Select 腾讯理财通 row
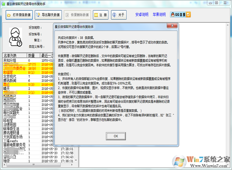This screenshot has width=232, height=170. (x=28, y=133)
